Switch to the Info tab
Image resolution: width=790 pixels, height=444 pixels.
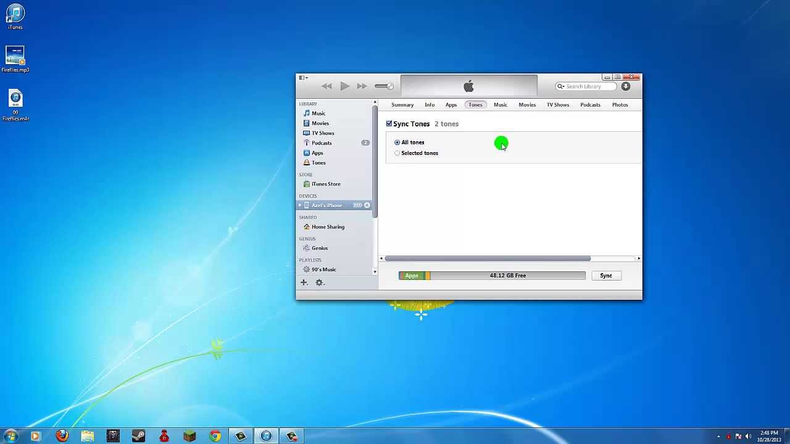[x=430, y=105]
